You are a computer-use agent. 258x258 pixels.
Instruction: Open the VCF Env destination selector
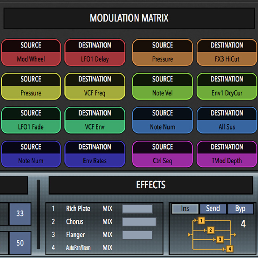pos(95,120)
